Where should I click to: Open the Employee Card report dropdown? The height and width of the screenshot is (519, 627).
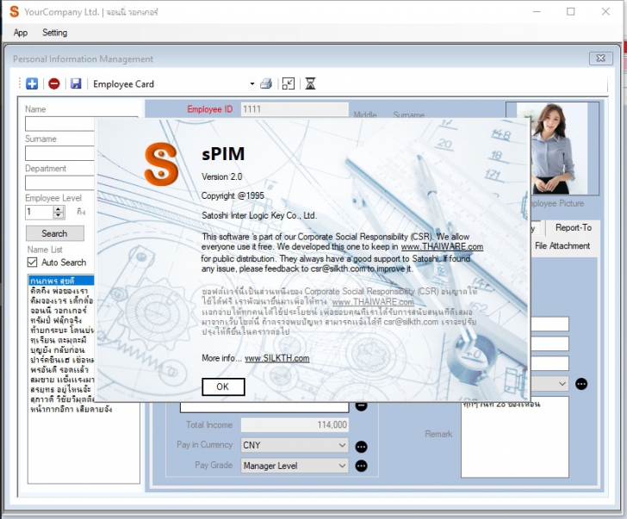coord(251,83)
